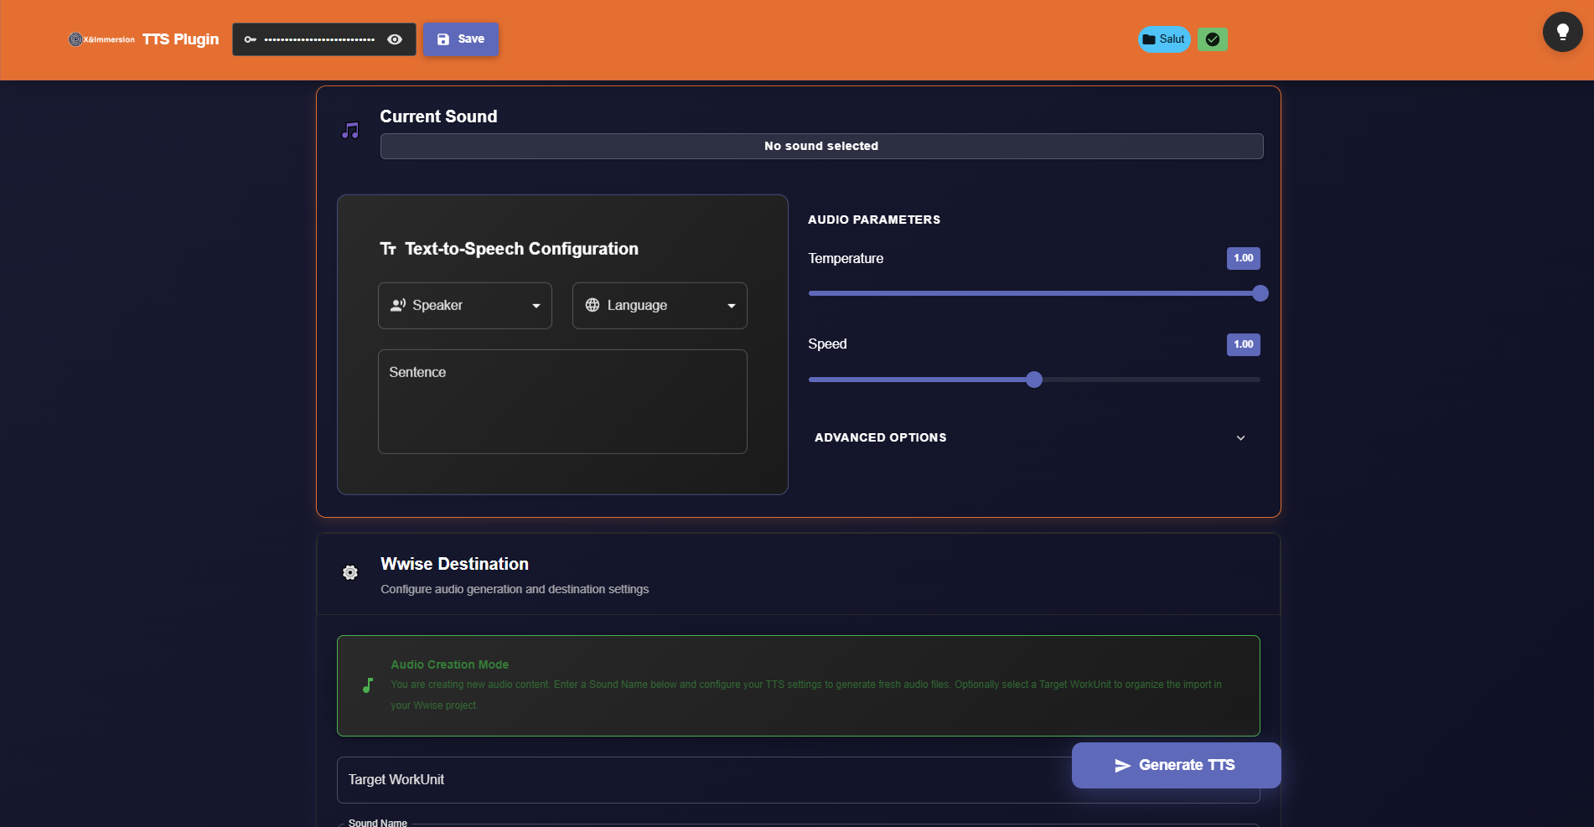
Task: Click the Temperature 1.00 value badge
Action: coord(1244,258)
